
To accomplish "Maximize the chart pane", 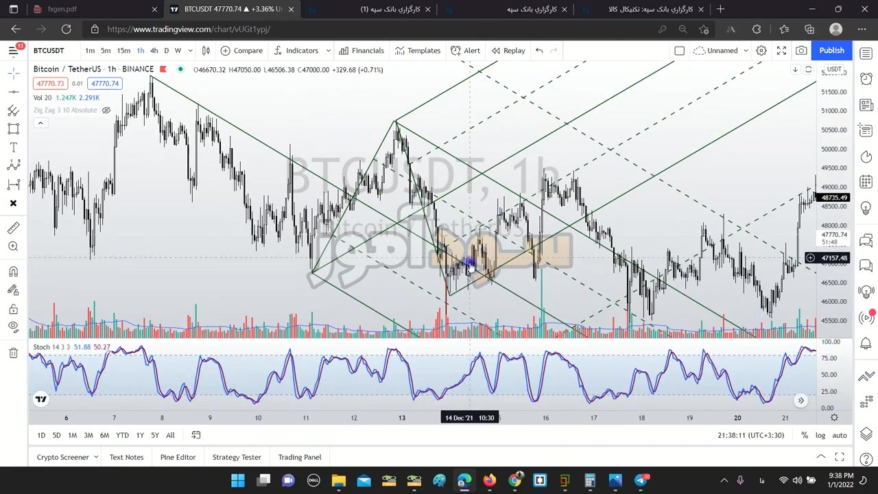I will pyautogui.click(x=808, y=70).
